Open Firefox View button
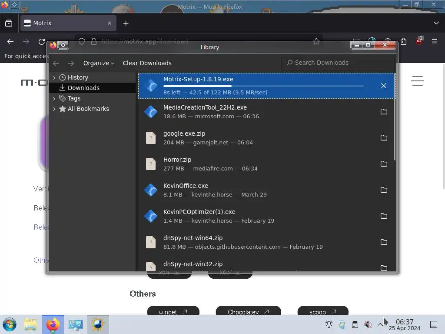Screen dimensions: 445x334 pyautogui.click(x=9, y=23)
